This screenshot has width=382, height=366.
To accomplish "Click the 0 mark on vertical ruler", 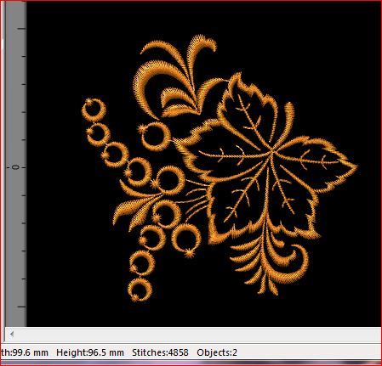I will 16,167.
